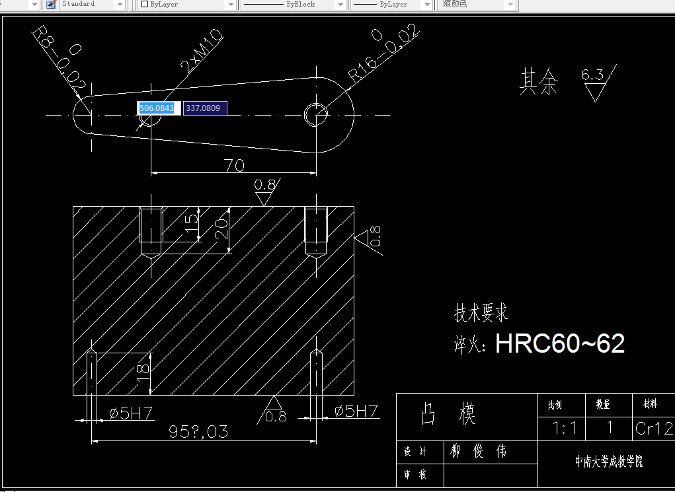The width and height of the screenshot is (675, 492).
Task: Select the 审核 title block label
Action: 415,474
